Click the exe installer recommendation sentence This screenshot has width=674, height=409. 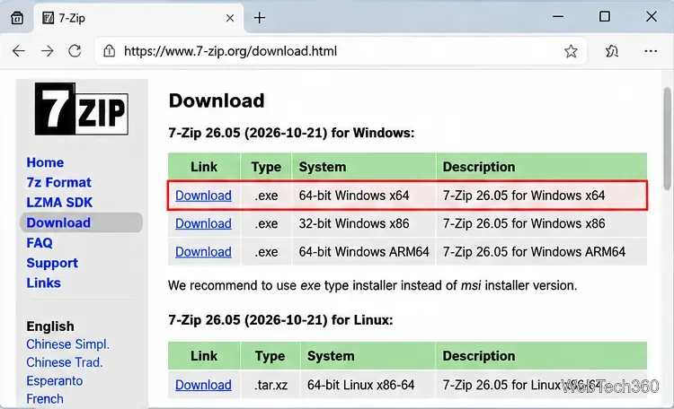[x=372, y=285]
